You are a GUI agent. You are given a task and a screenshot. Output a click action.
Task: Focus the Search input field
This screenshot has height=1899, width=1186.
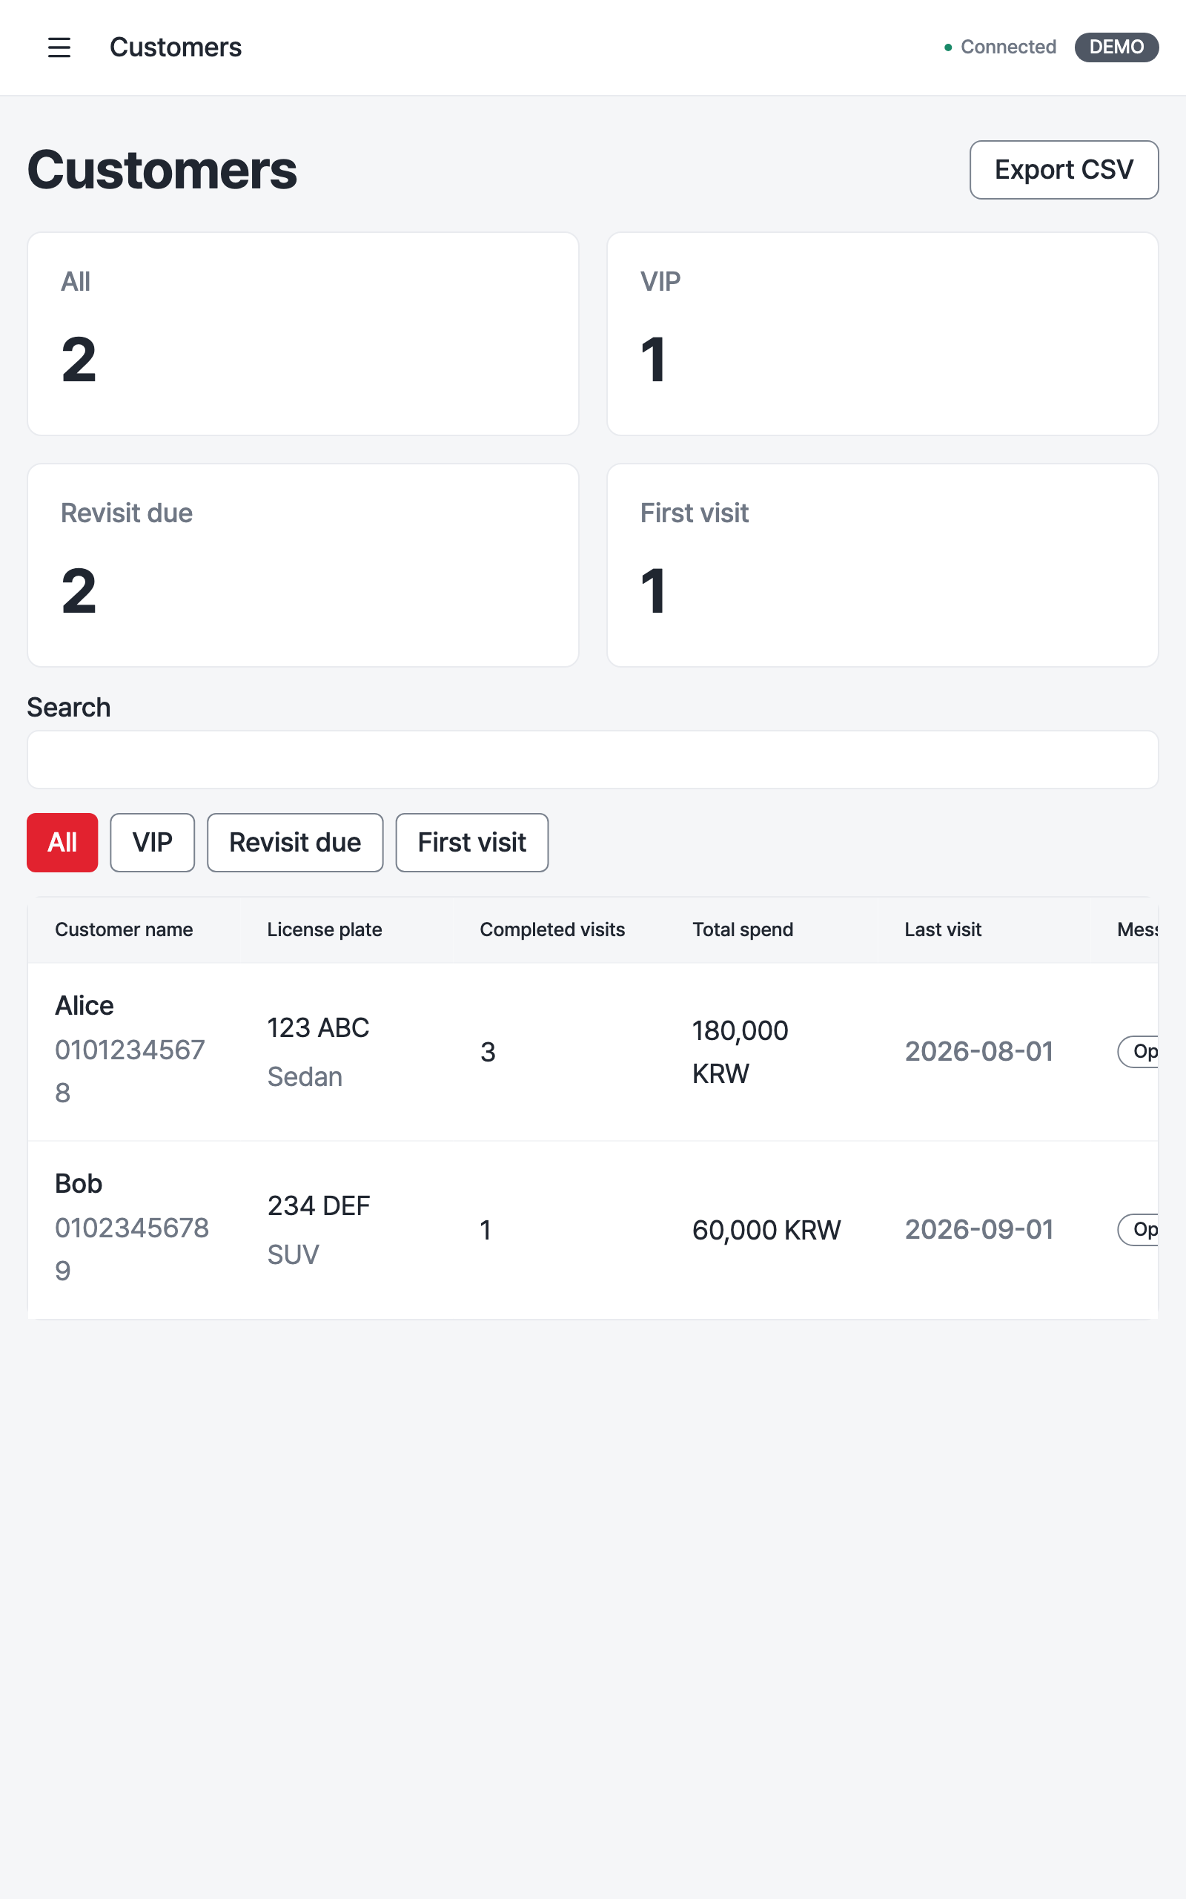[x=593, y=760]
